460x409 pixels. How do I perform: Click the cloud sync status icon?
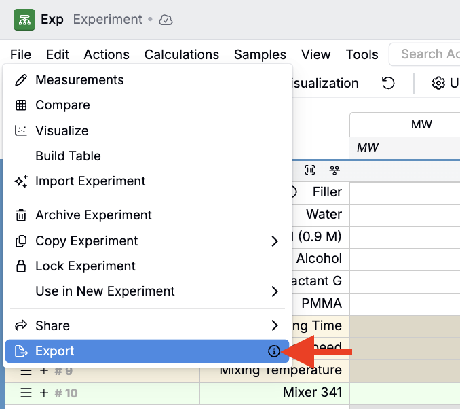click(166, 20)
